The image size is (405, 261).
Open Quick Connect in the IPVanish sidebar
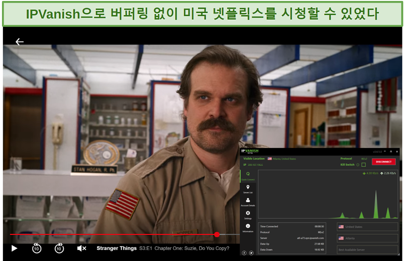coord(248,176)
